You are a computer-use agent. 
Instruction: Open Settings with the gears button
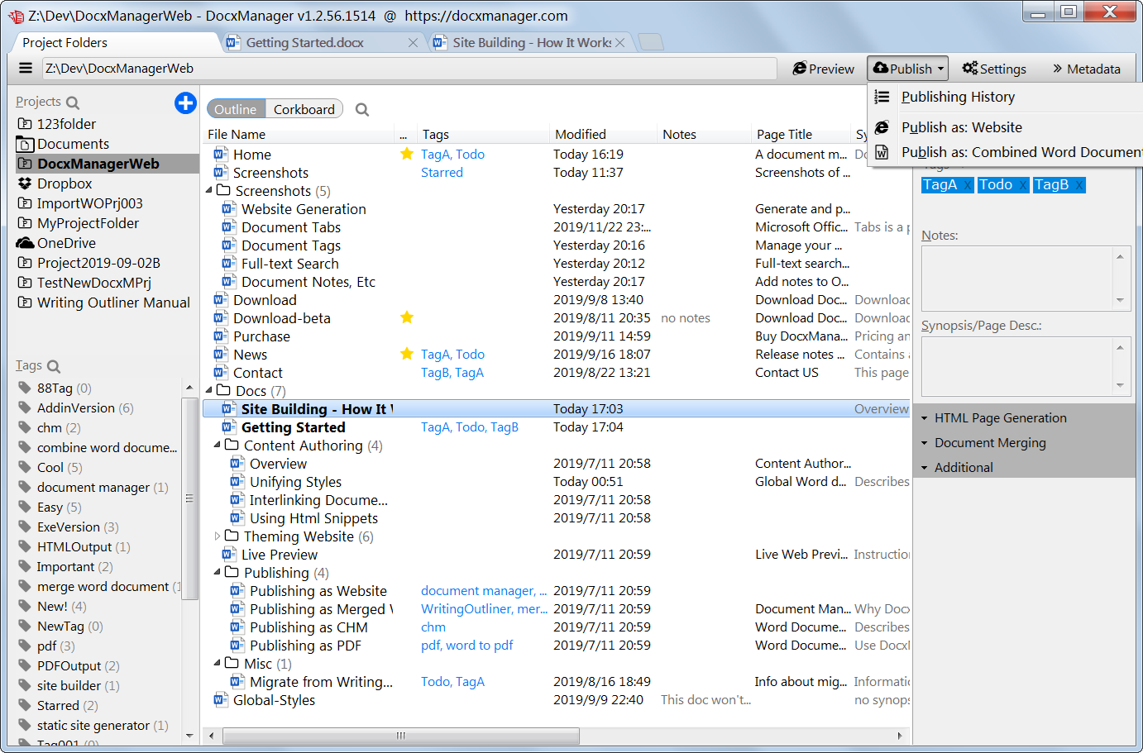pos(993,69)
